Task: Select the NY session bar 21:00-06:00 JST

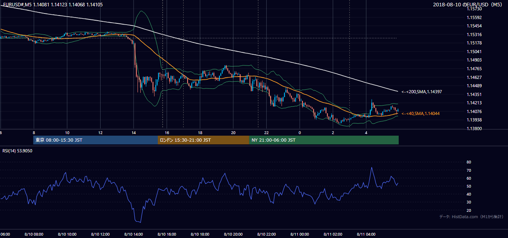Action: point(324,140)
